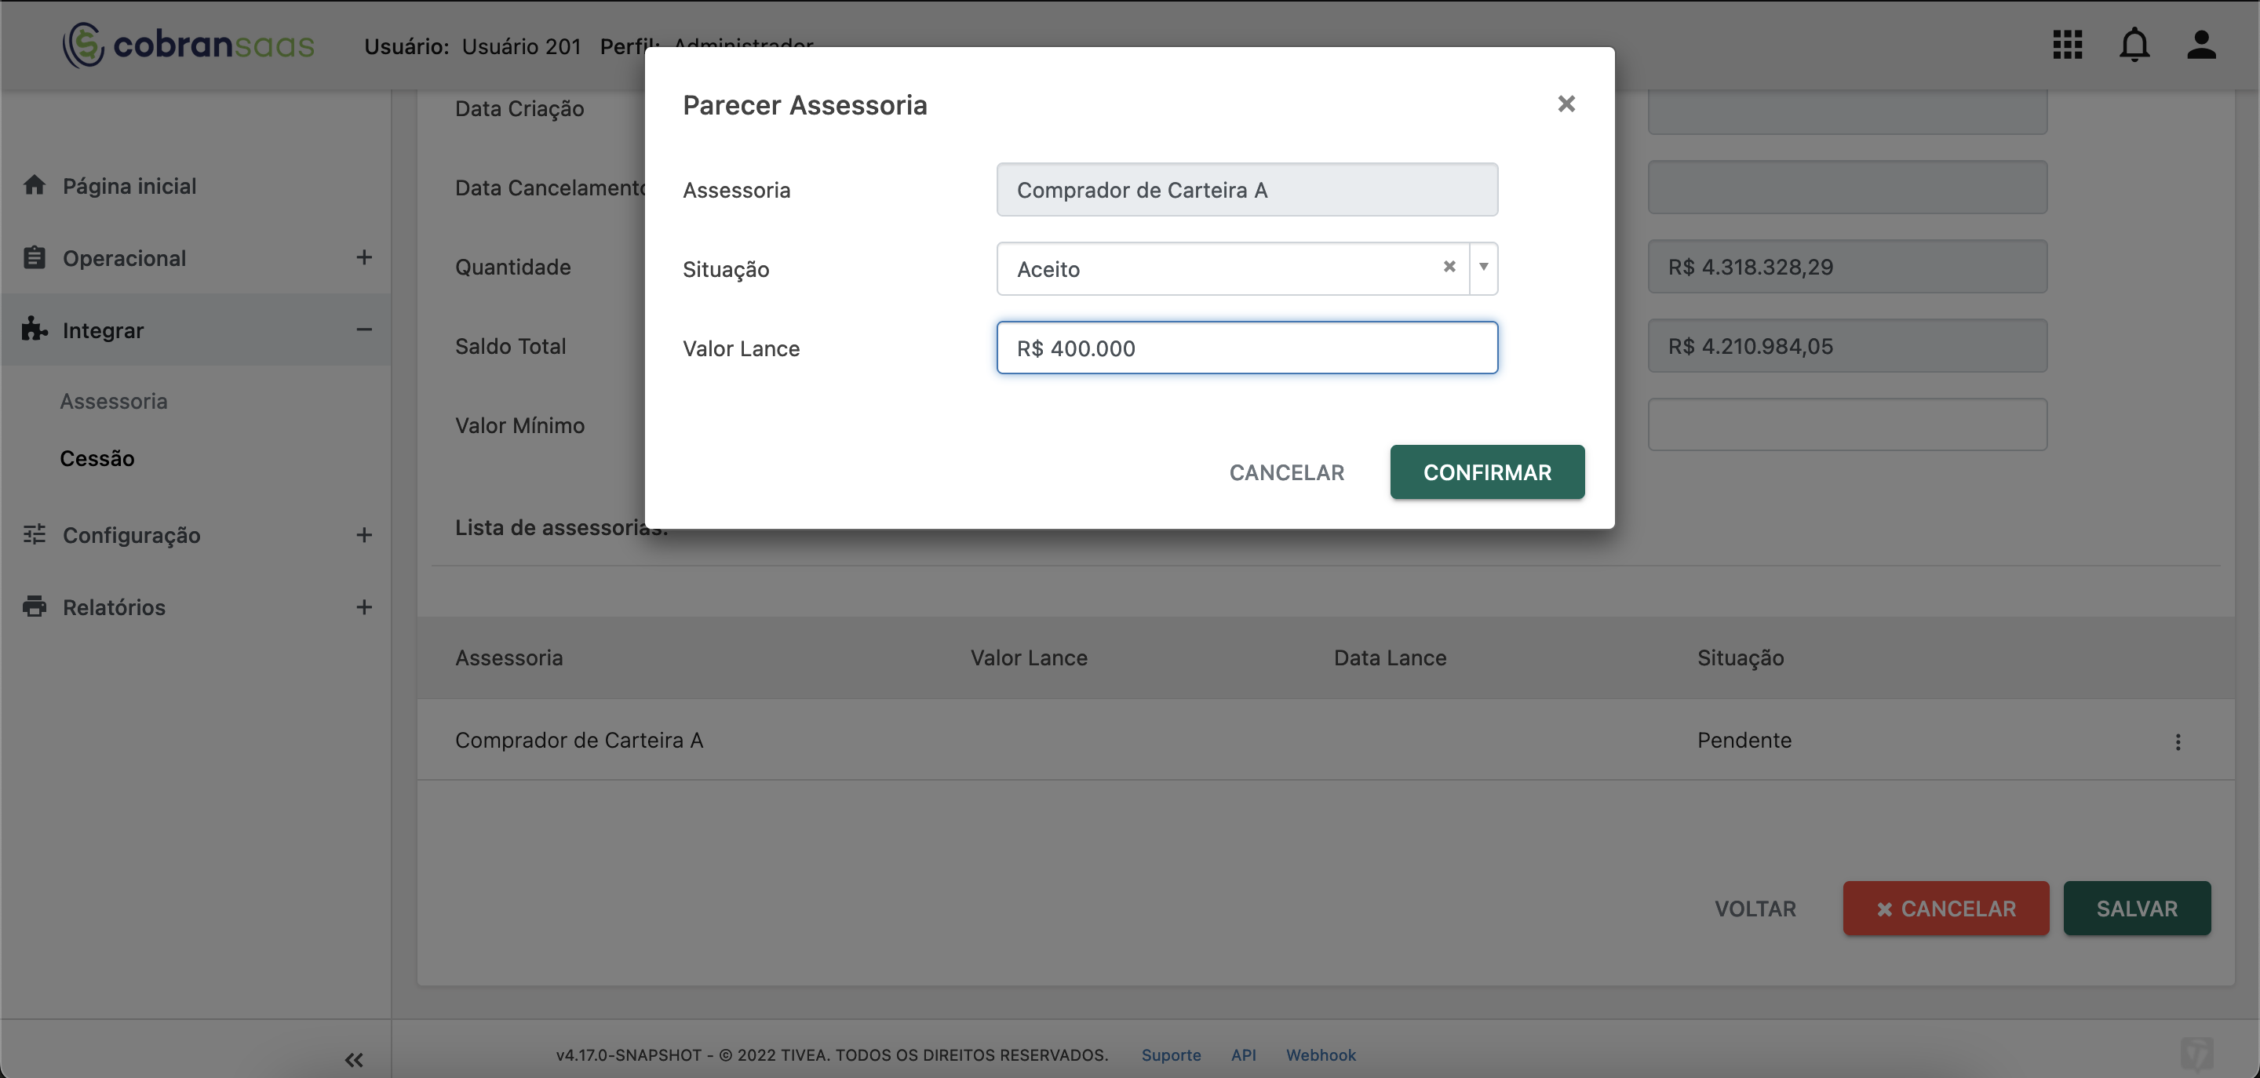Collapse the sidebar with double chevron

[354, 1060]
